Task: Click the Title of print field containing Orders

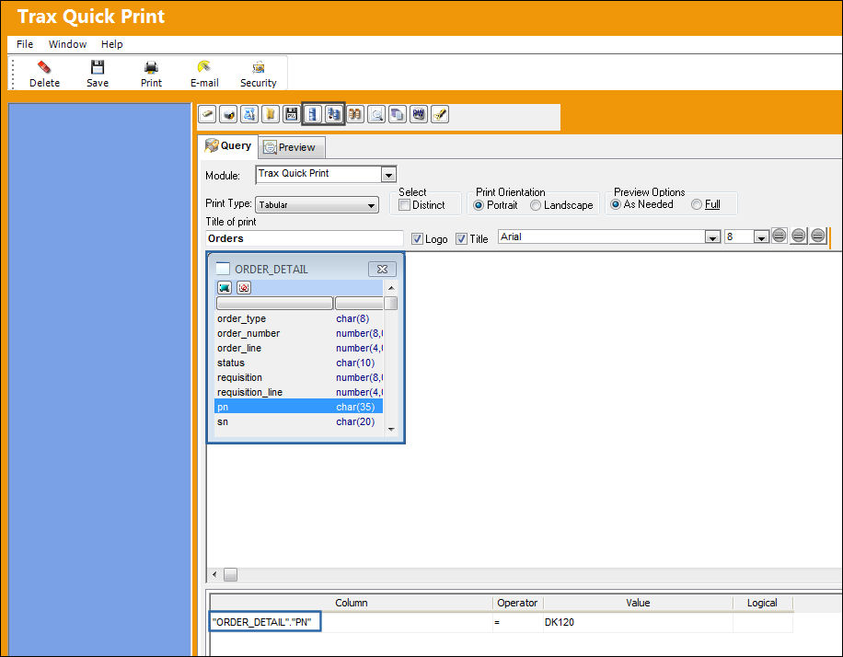Action: click(305, 238)
